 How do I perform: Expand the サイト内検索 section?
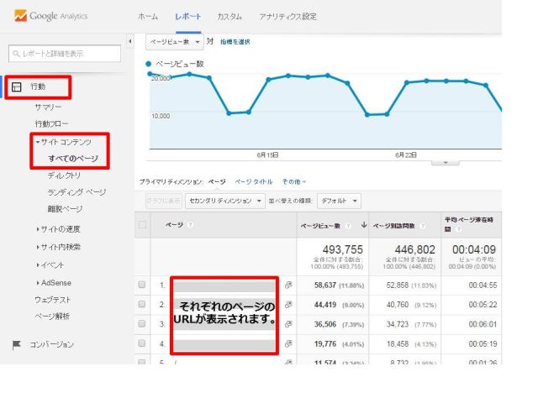point(38,247)
